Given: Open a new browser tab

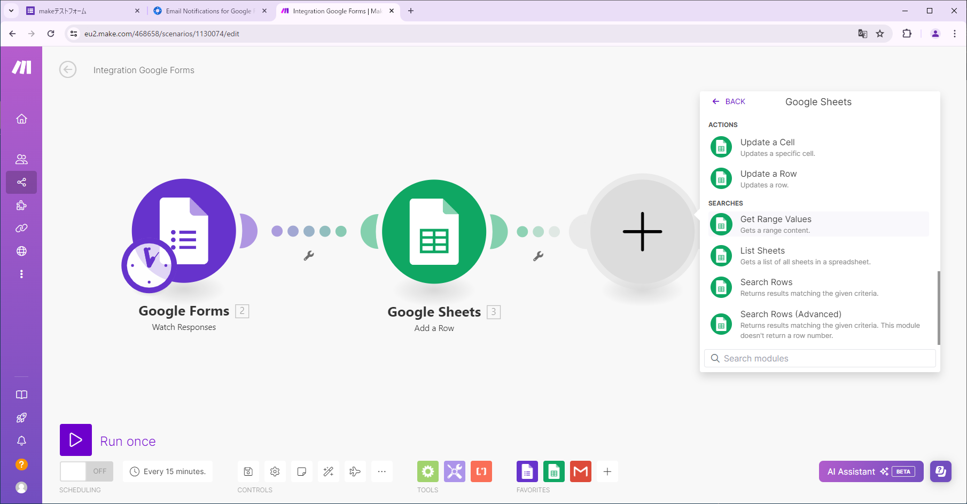Looking at the screenshot, I should tap(411, 11).
